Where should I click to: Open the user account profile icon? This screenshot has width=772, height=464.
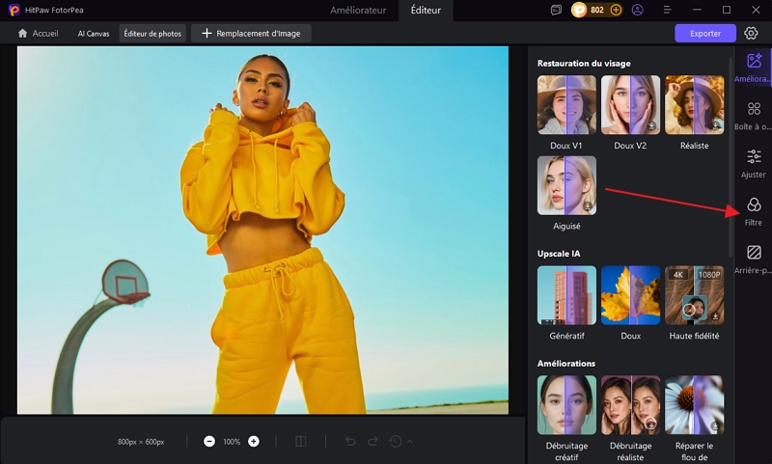tap(637, 10)
